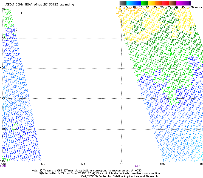Select the red 30-35 knots legend swatch

click(166, 3)
